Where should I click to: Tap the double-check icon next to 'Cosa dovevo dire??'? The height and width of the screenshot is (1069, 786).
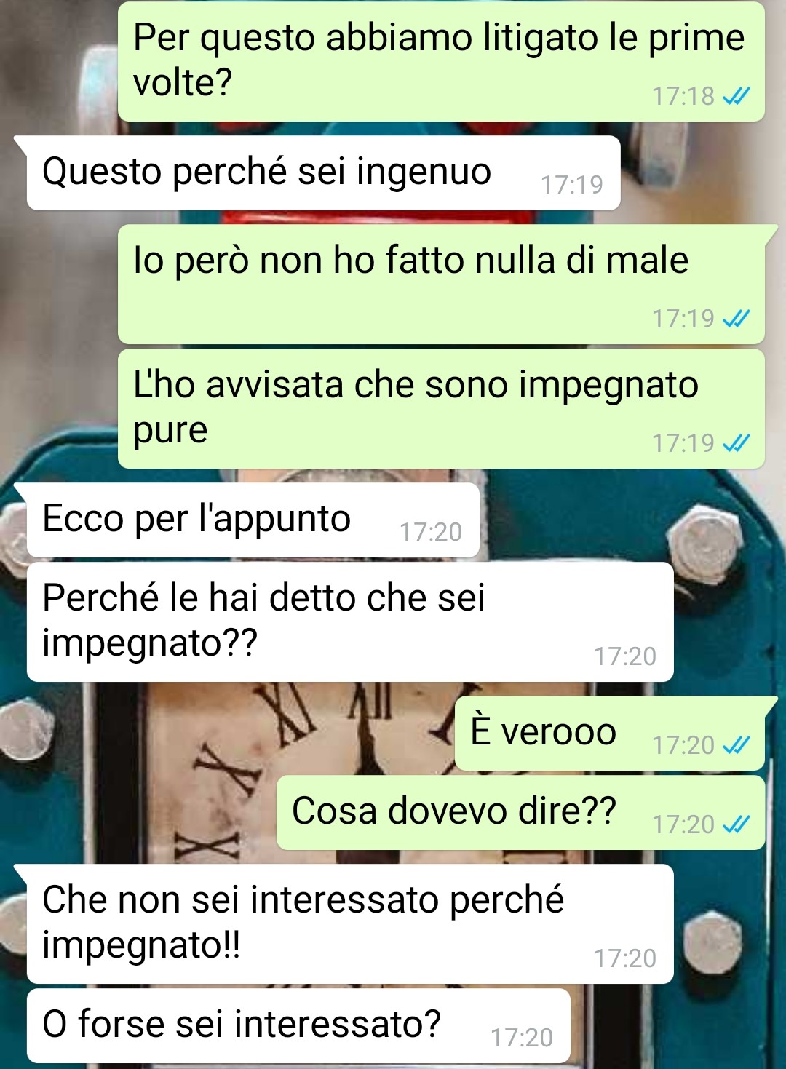[x=736, y=824]
